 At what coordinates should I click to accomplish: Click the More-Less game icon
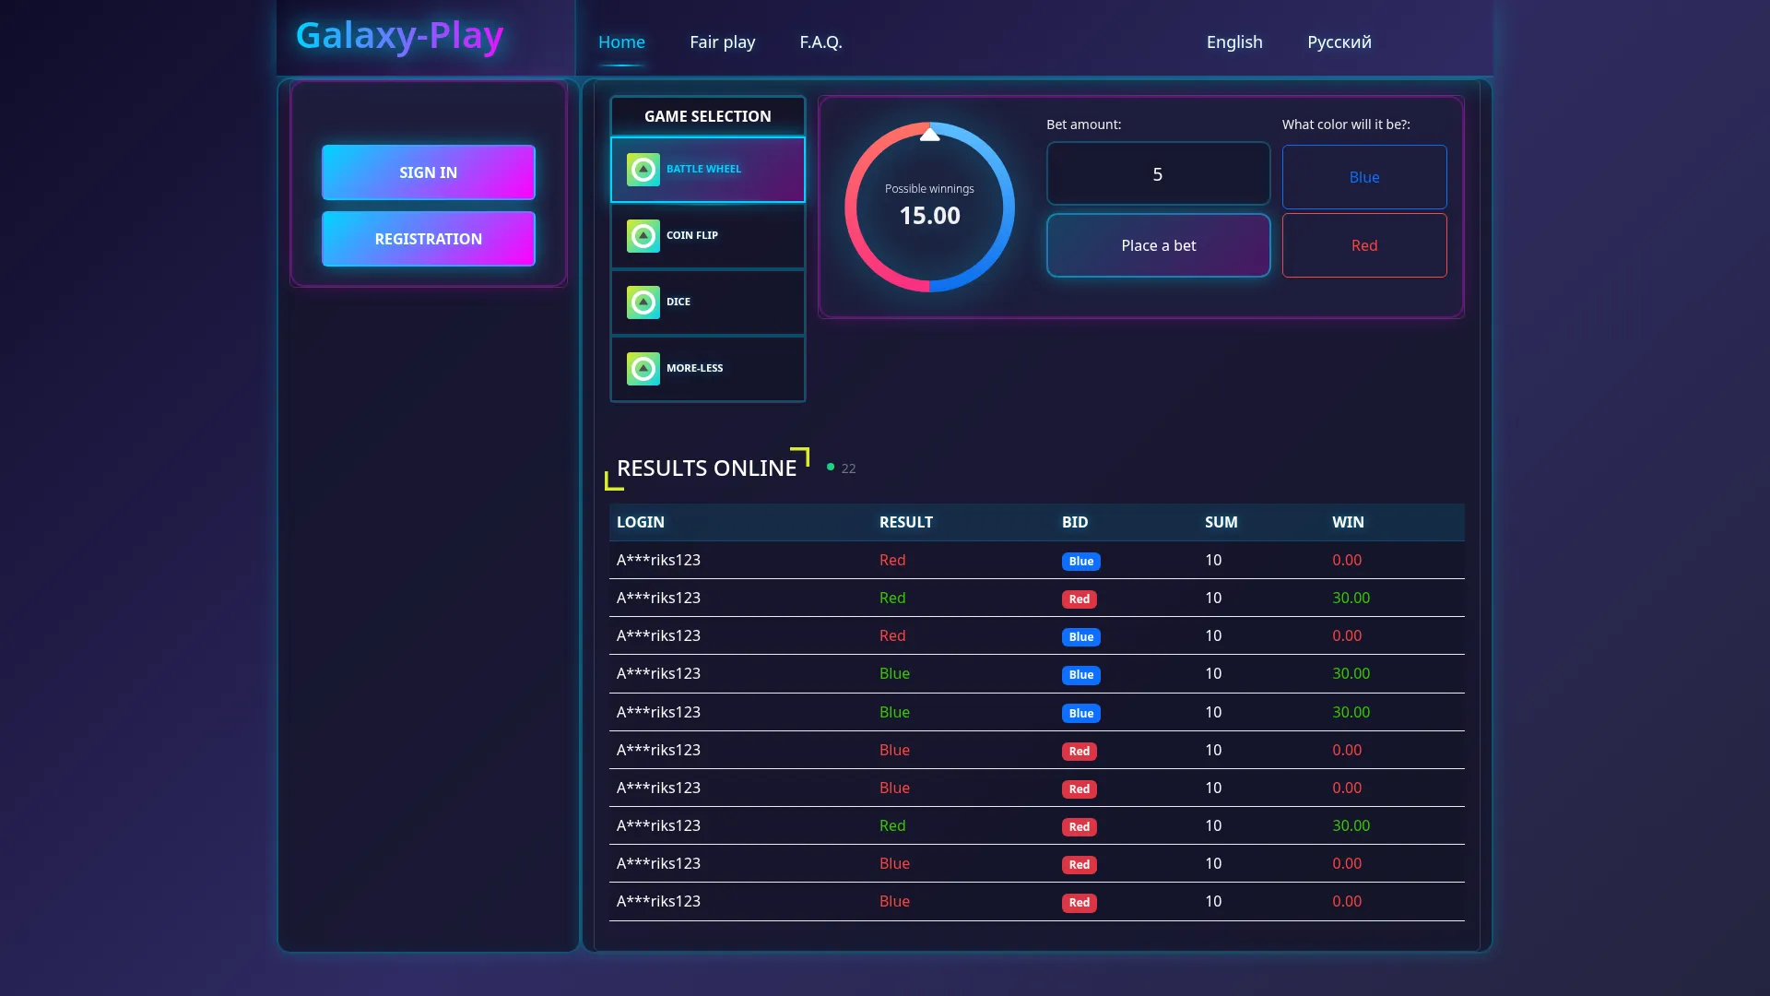pos(643,369)
